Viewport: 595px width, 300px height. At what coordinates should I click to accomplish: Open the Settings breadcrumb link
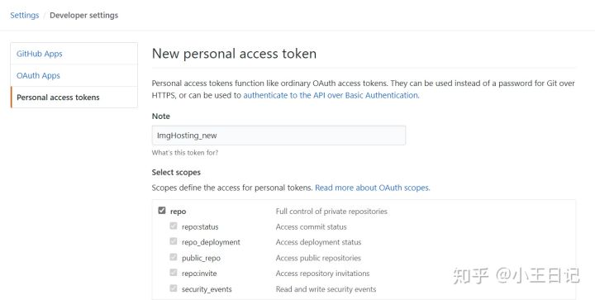[24, 15]
